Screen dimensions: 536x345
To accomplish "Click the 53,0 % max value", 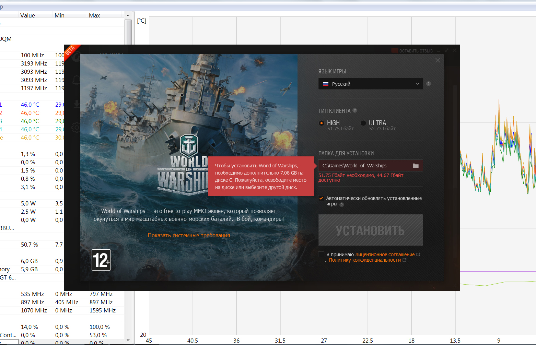I will [x=98, y=335].
